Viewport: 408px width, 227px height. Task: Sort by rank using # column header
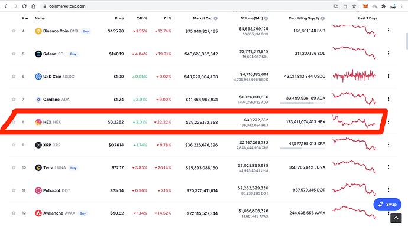coord(25,18)
